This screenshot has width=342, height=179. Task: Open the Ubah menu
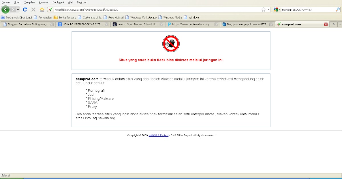17,2
